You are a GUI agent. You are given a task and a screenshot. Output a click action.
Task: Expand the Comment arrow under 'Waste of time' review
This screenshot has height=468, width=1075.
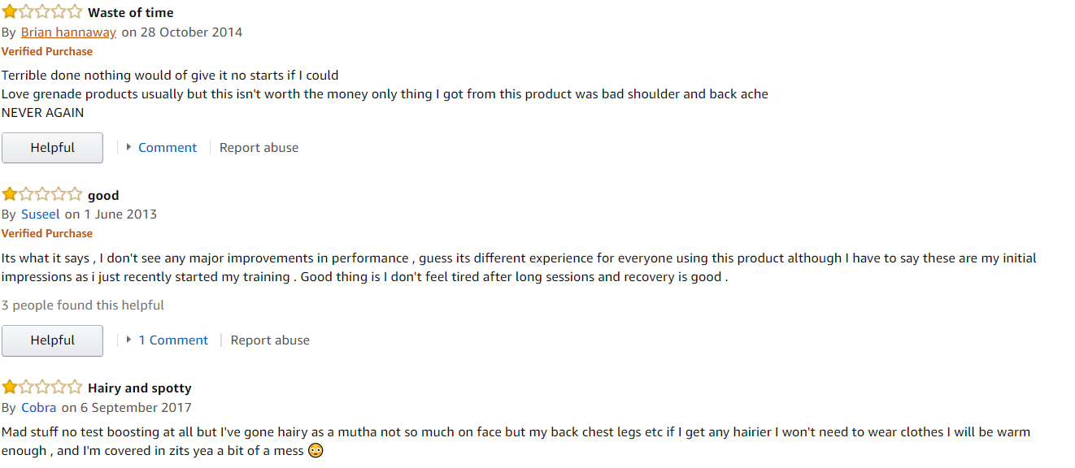129,147
